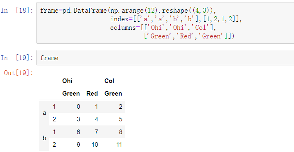Click the row index label b
This screenshot has width=294, height=152.
pyautogui.click(x=45, y=138)
